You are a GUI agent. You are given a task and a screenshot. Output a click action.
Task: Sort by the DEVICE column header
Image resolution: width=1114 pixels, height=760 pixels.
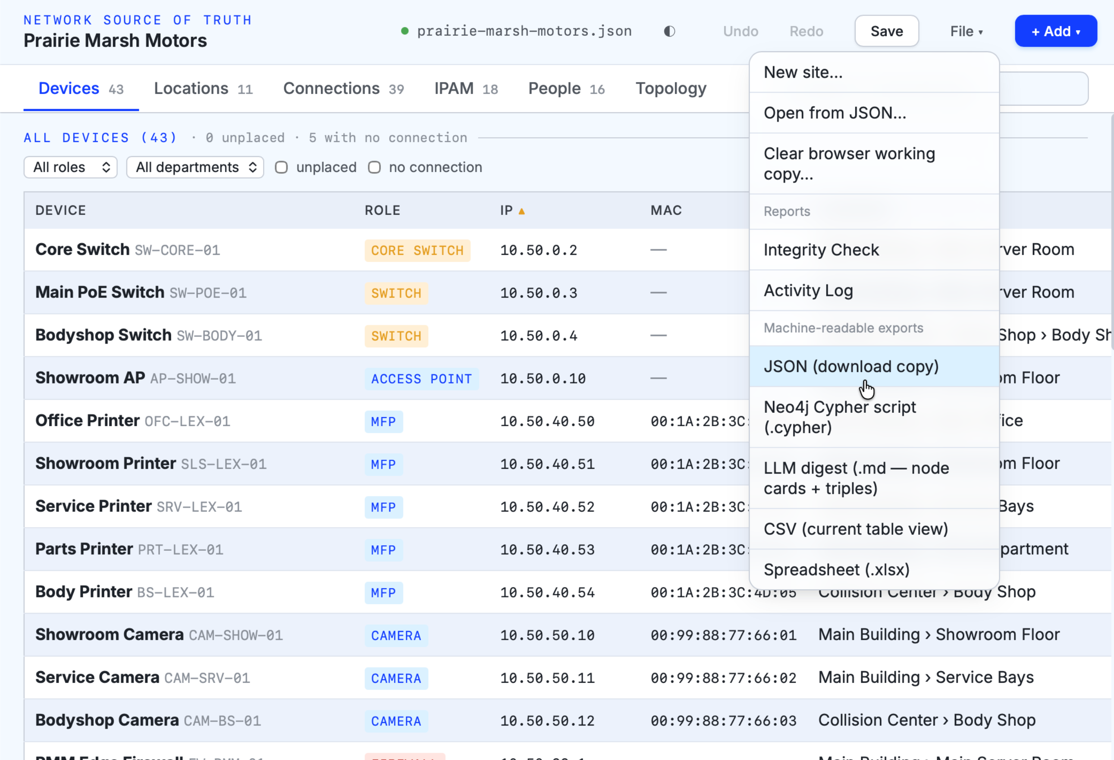[61, 210]
